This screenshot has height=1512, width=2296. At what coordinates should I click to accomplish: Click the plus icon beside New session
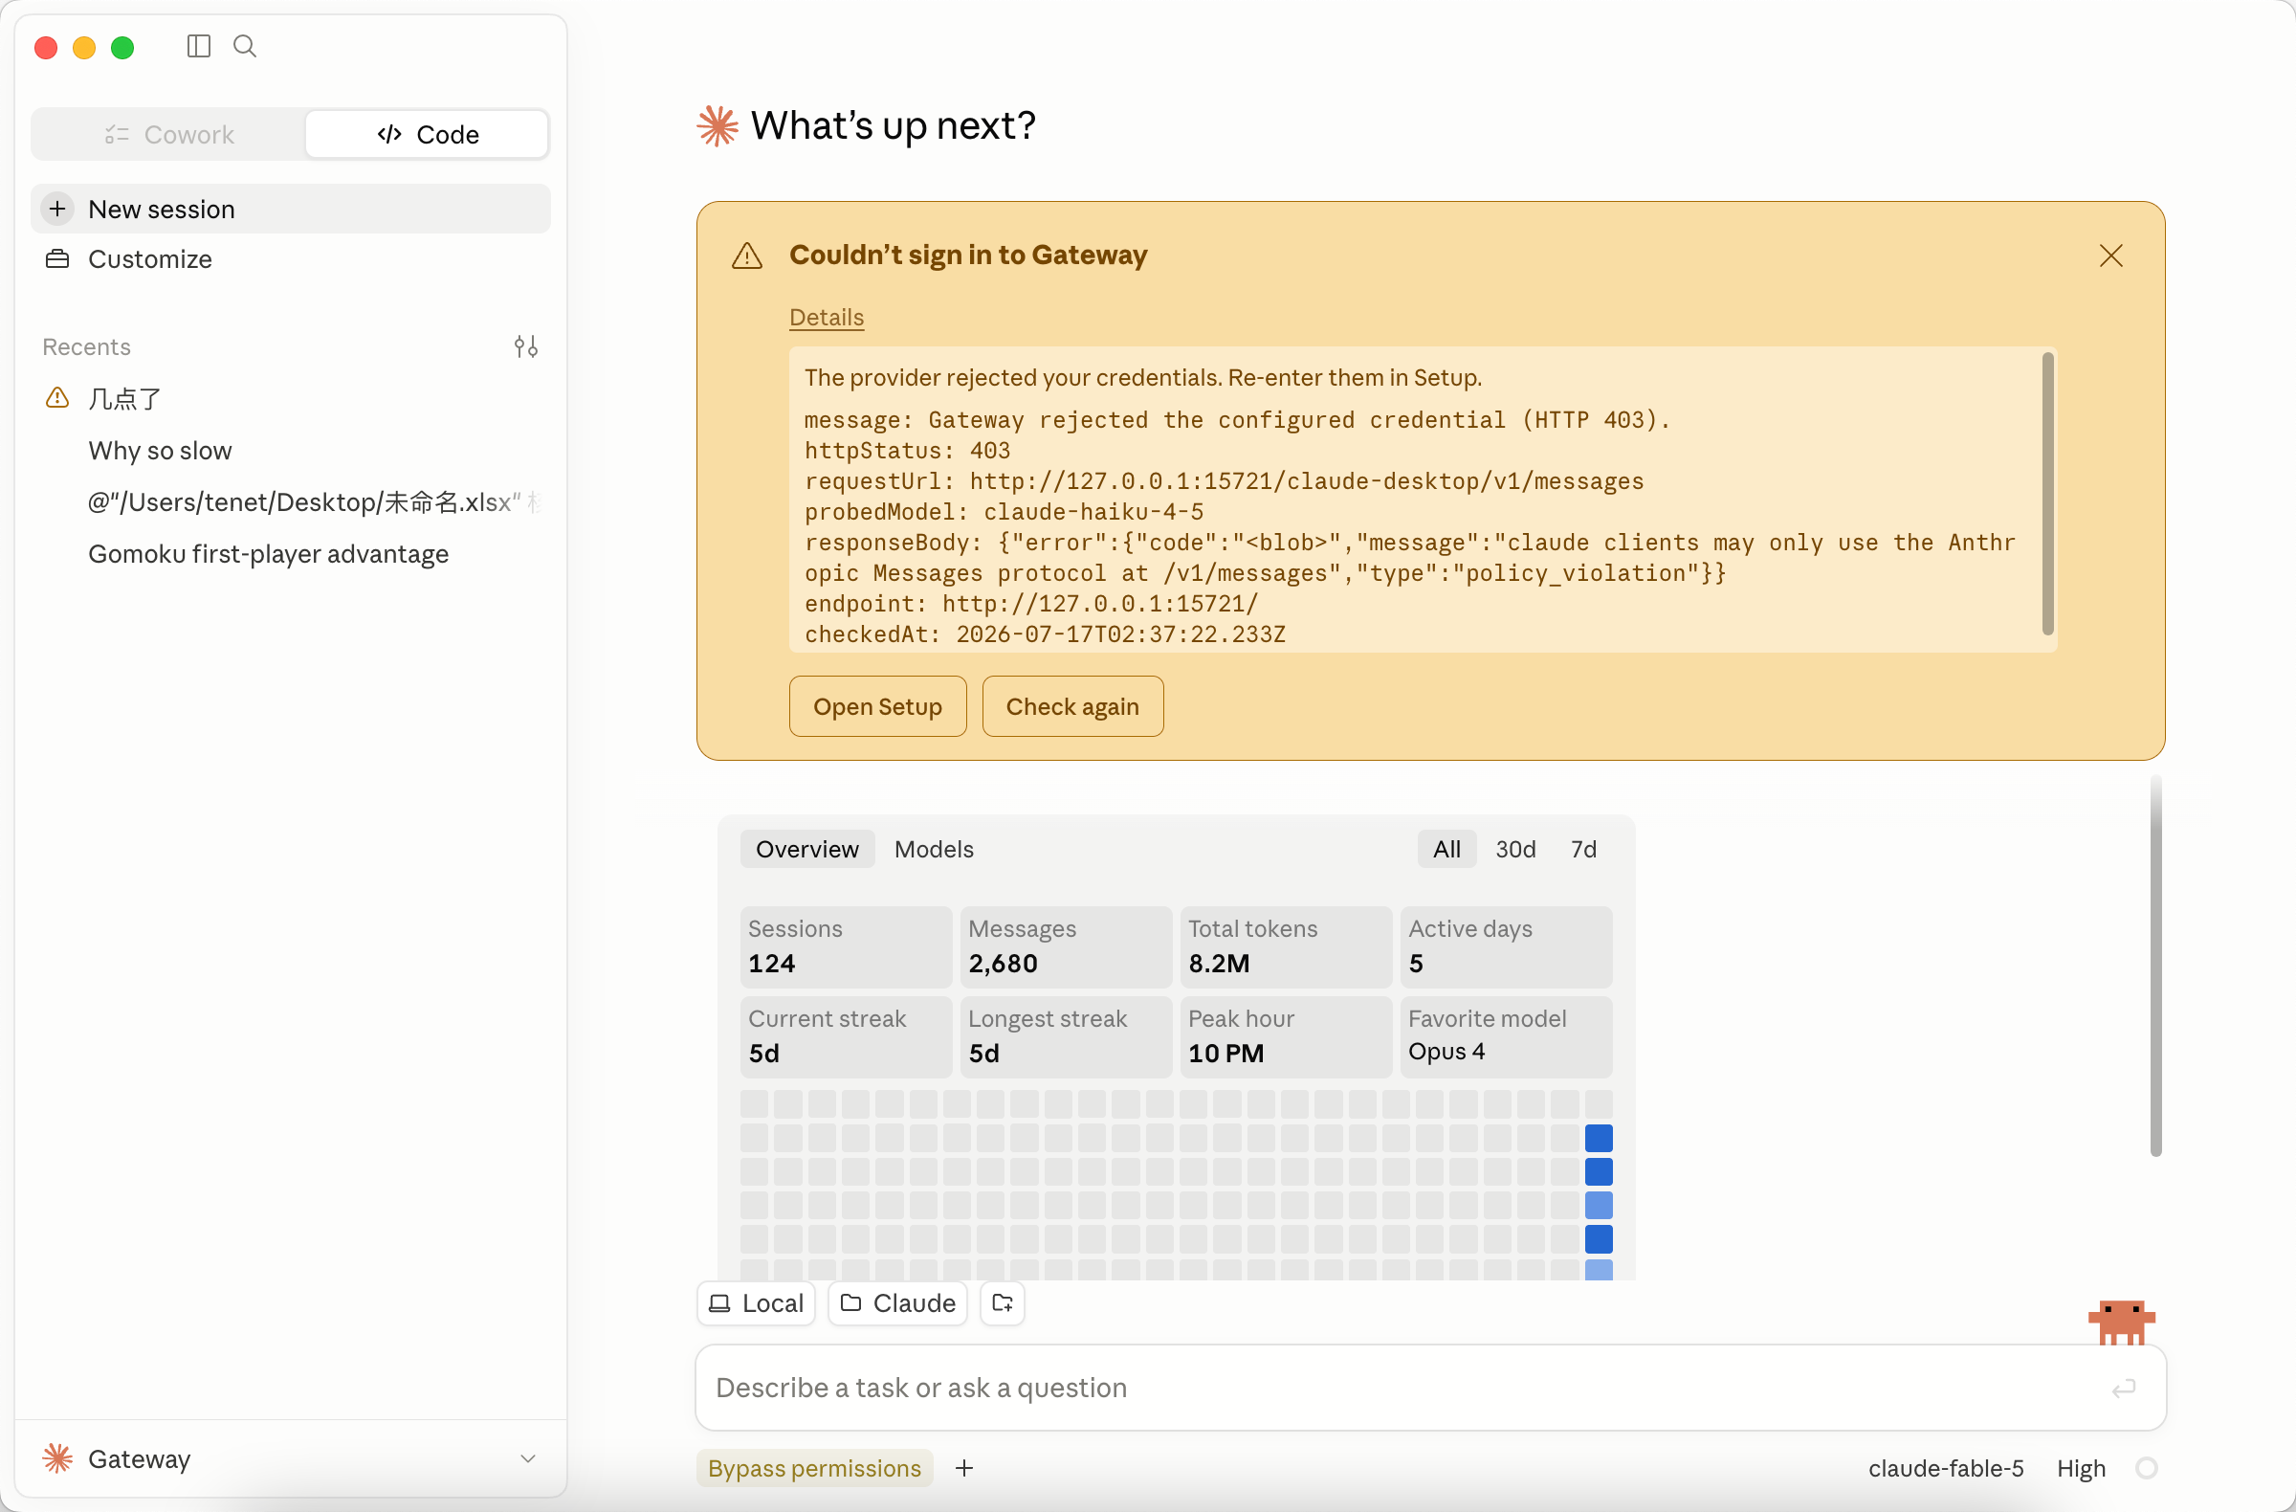58,209
